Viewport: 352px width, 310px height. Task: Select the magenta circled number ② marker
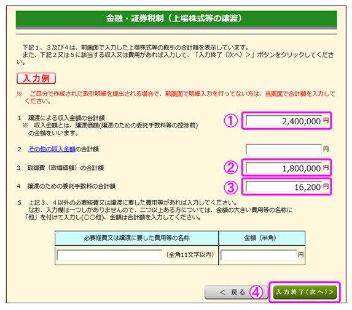point(231,167)
